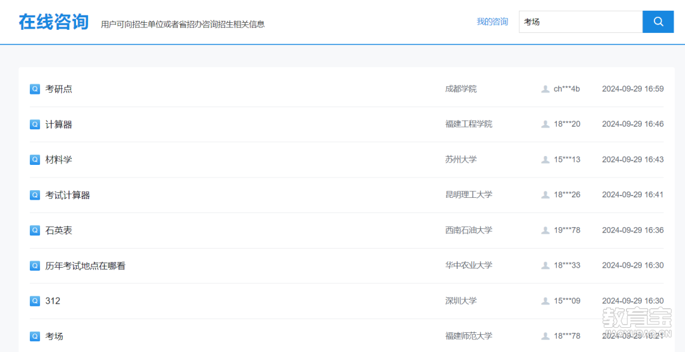The height and width of the screenshot is (352, 685).
Task: Click the timestamp 2024-09-29 16:59
Action: [633, 89]
